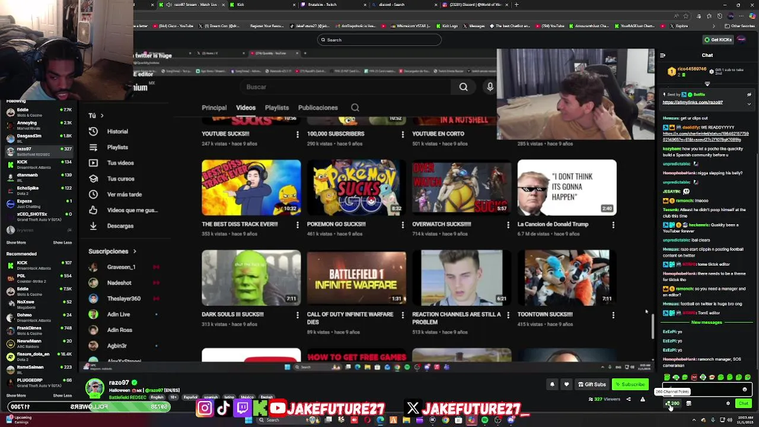Click the Gift Subs button
Viewport: 759px width, 427px height.
click(592, 384)
